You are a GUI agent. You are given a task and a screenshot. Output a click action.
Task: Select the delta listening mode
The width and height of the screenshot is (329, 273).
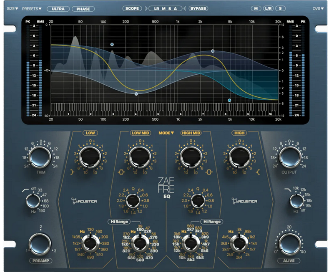pyautogui.click(x=175, y=9)
